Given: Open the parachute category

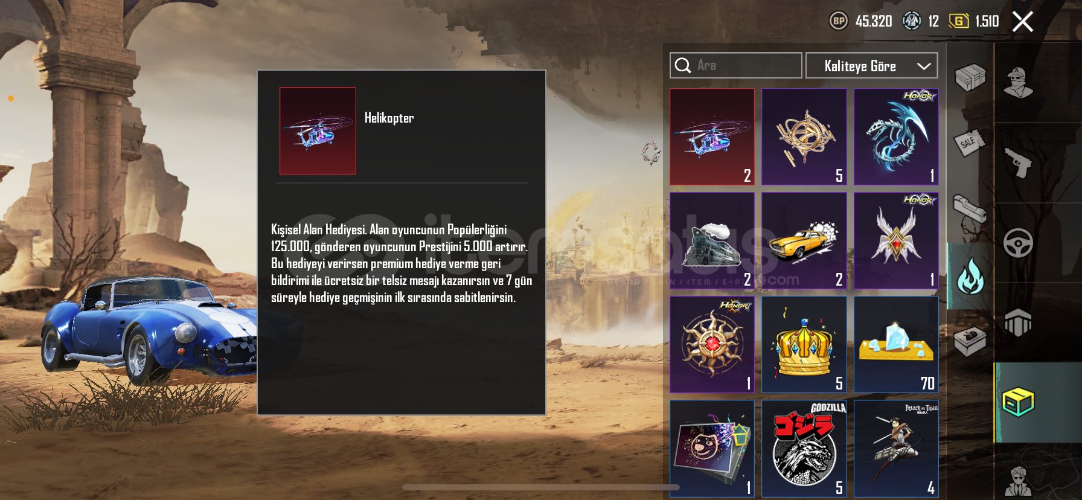Looking at the screenshot, I should pos(1018,322).
